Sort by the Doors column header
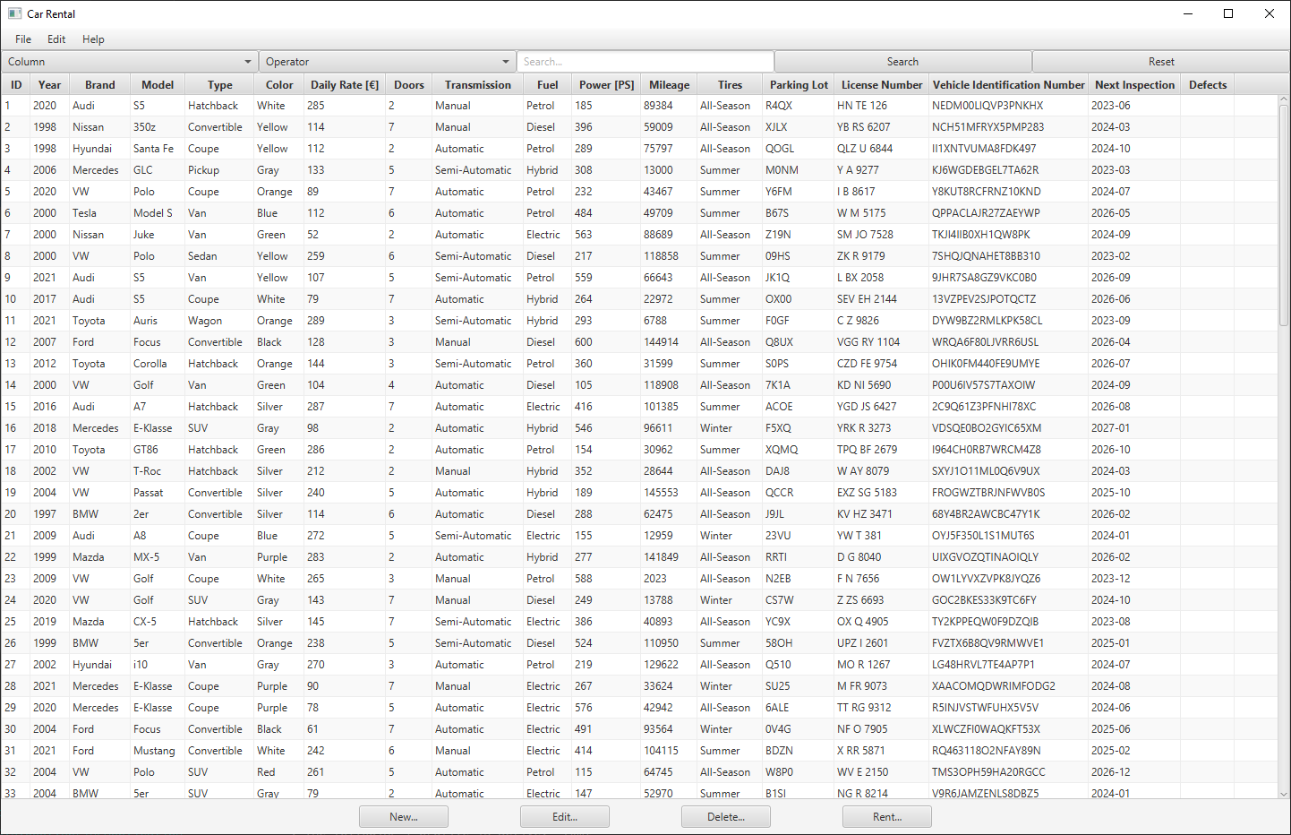 (409, 85)
